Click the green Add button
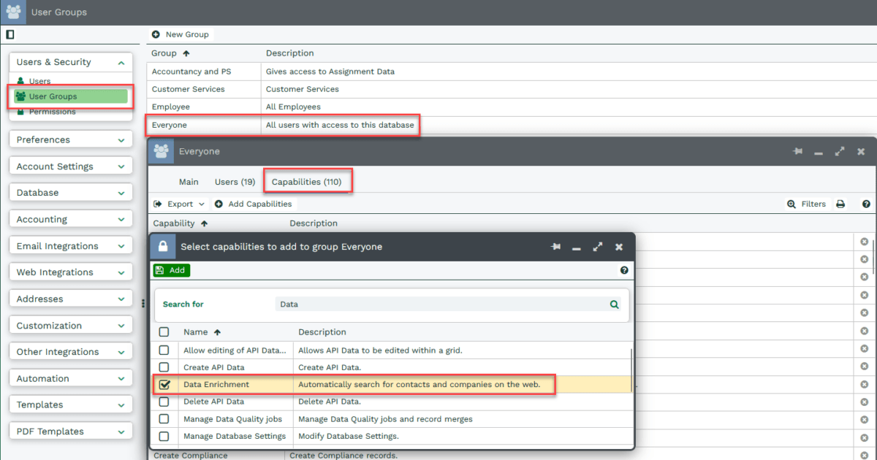 [x=172, y=270]
